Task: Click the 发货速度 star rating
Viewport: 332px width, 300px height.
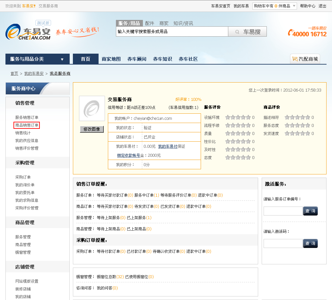Action: pyautogui.click(x=297, y=134)
